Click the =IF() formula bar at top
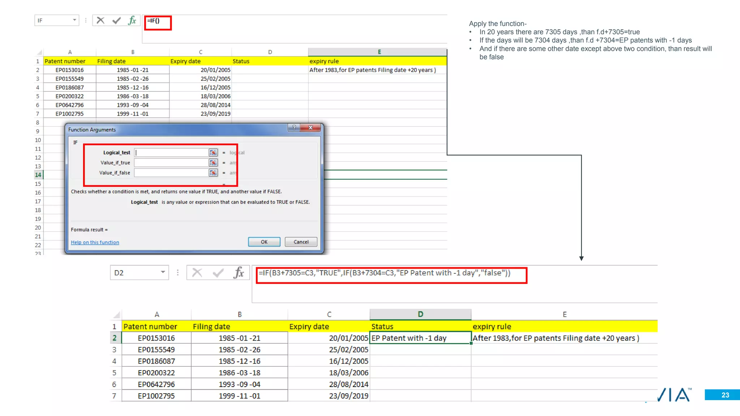 point(294,29)
